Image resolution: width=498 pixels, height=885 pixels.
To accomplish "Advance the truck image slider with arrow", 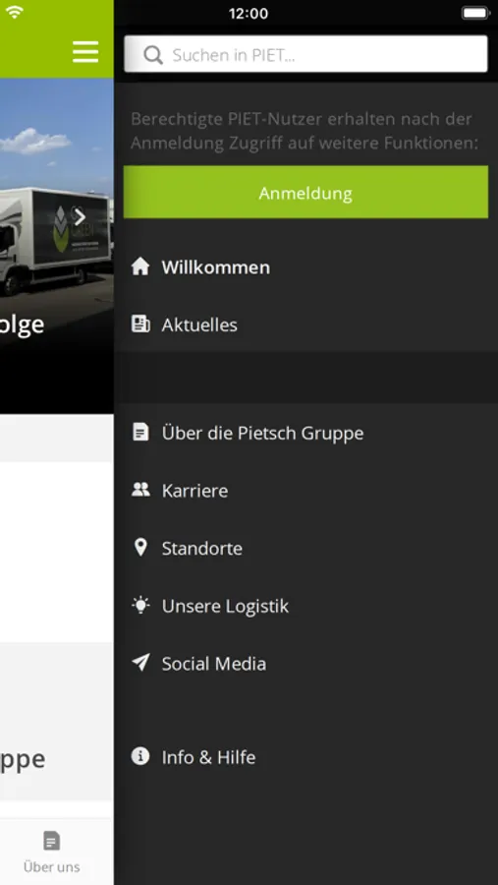I will [x=80, y=216].
